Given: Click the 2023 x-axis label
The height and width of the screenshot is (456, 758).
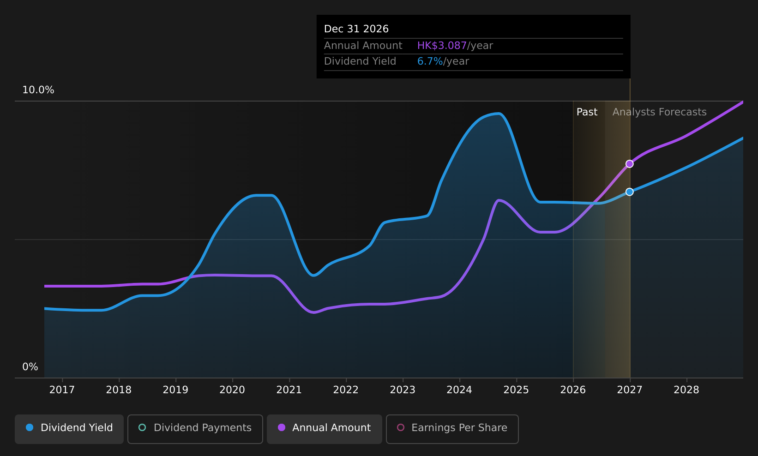Looking at the screenshot, I should click(403, 390).
